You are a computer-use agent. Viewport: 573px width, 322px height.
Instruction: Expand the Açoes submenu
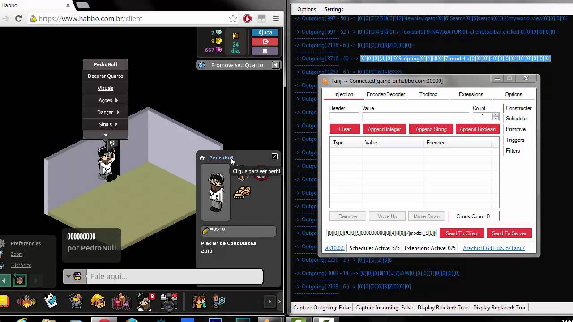[x=105, y=100]
